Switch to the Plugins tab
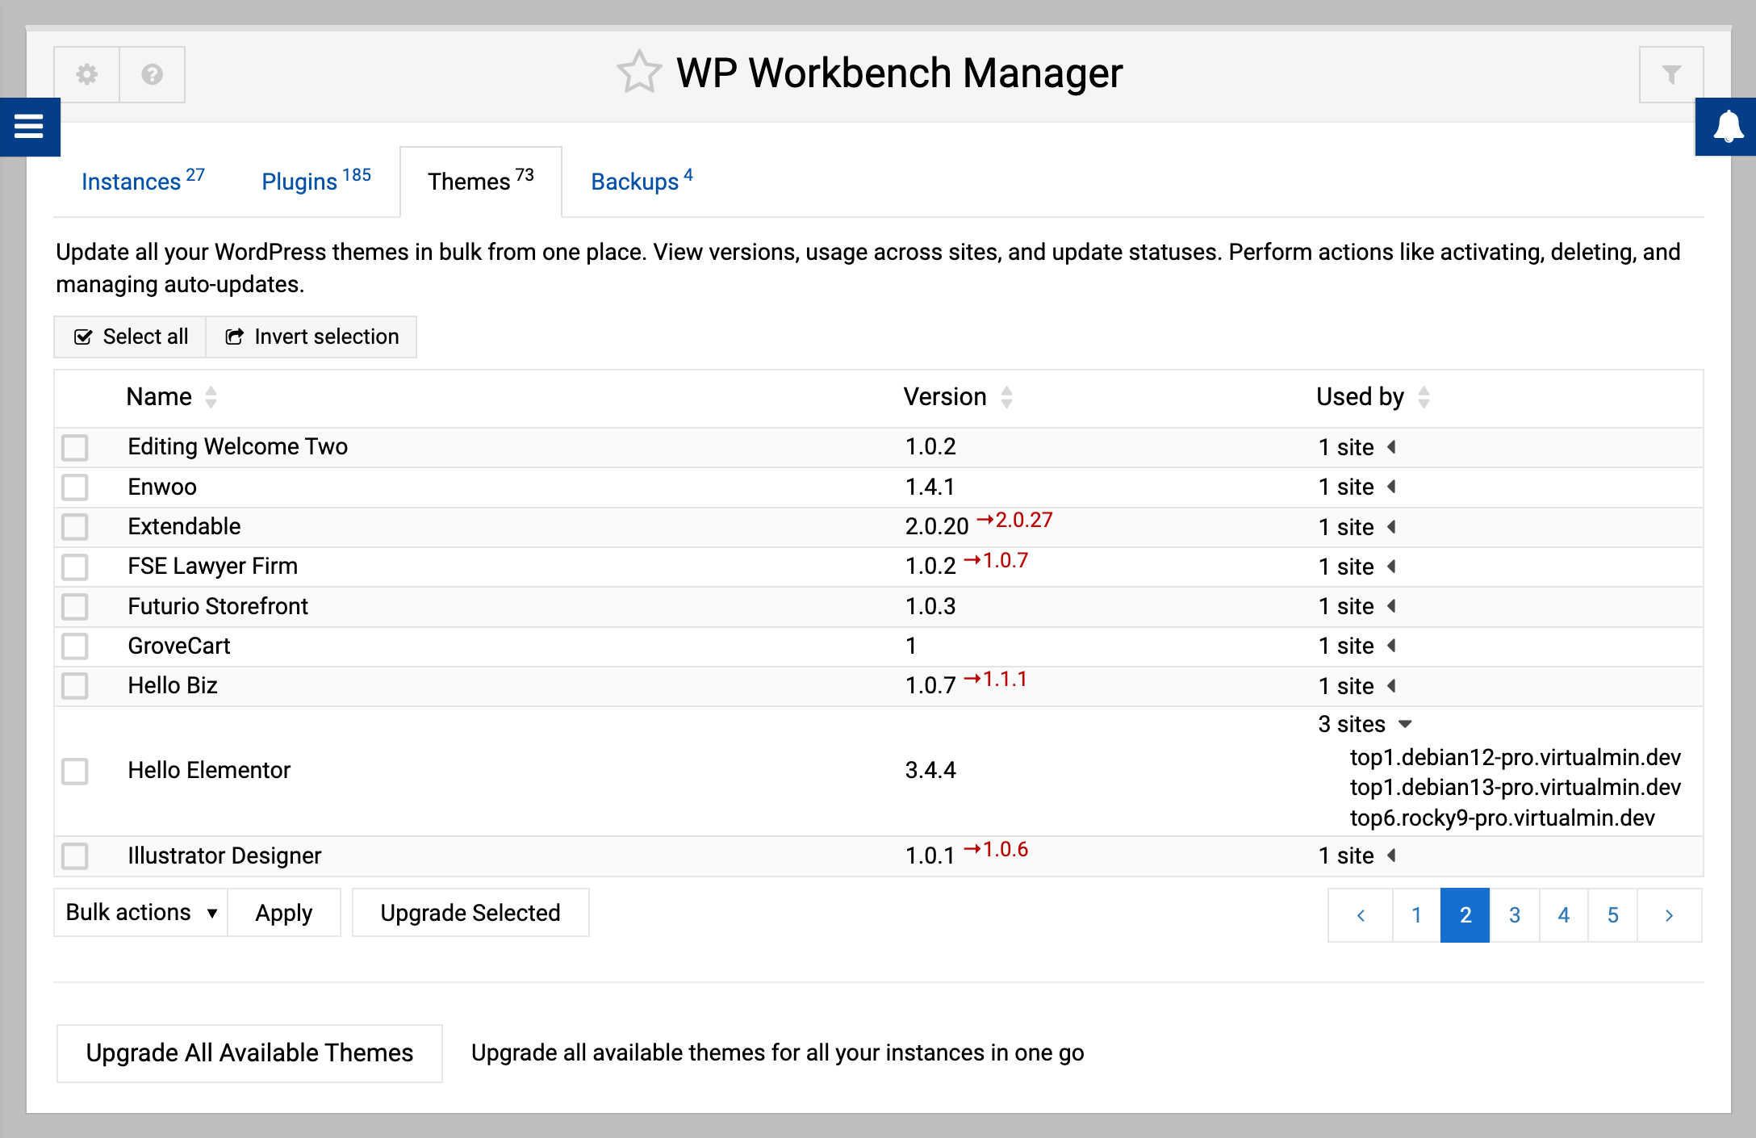Screen dimensions: 1756x1138 pyautogui.click(x=316, y=181)
